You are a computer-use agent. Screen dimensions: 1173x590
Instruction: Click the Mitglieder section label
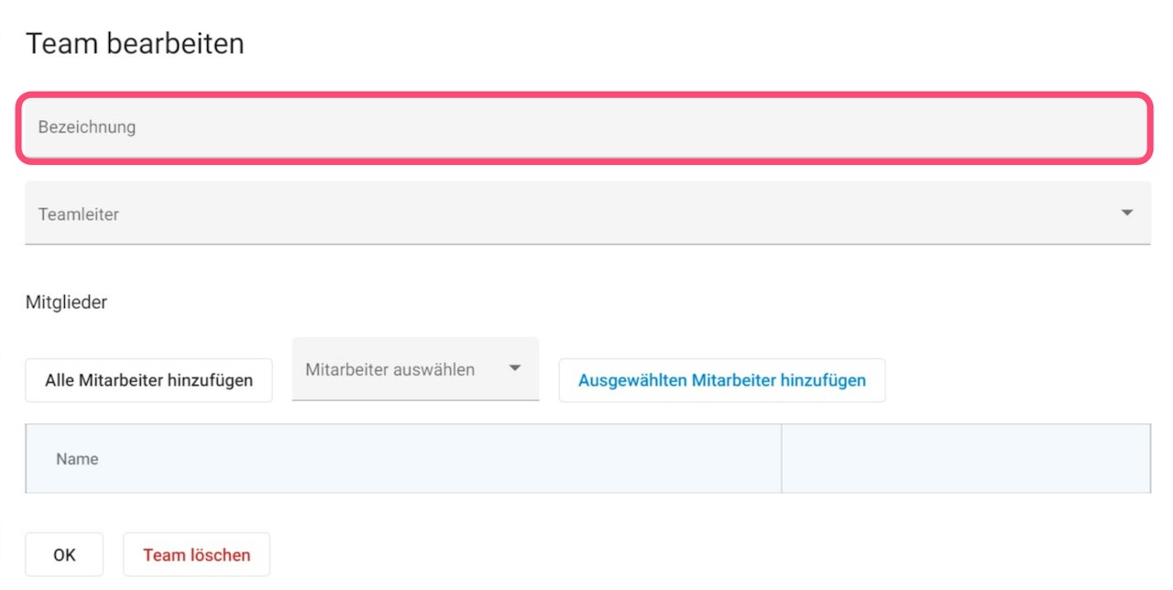click(x=66, y=302)
